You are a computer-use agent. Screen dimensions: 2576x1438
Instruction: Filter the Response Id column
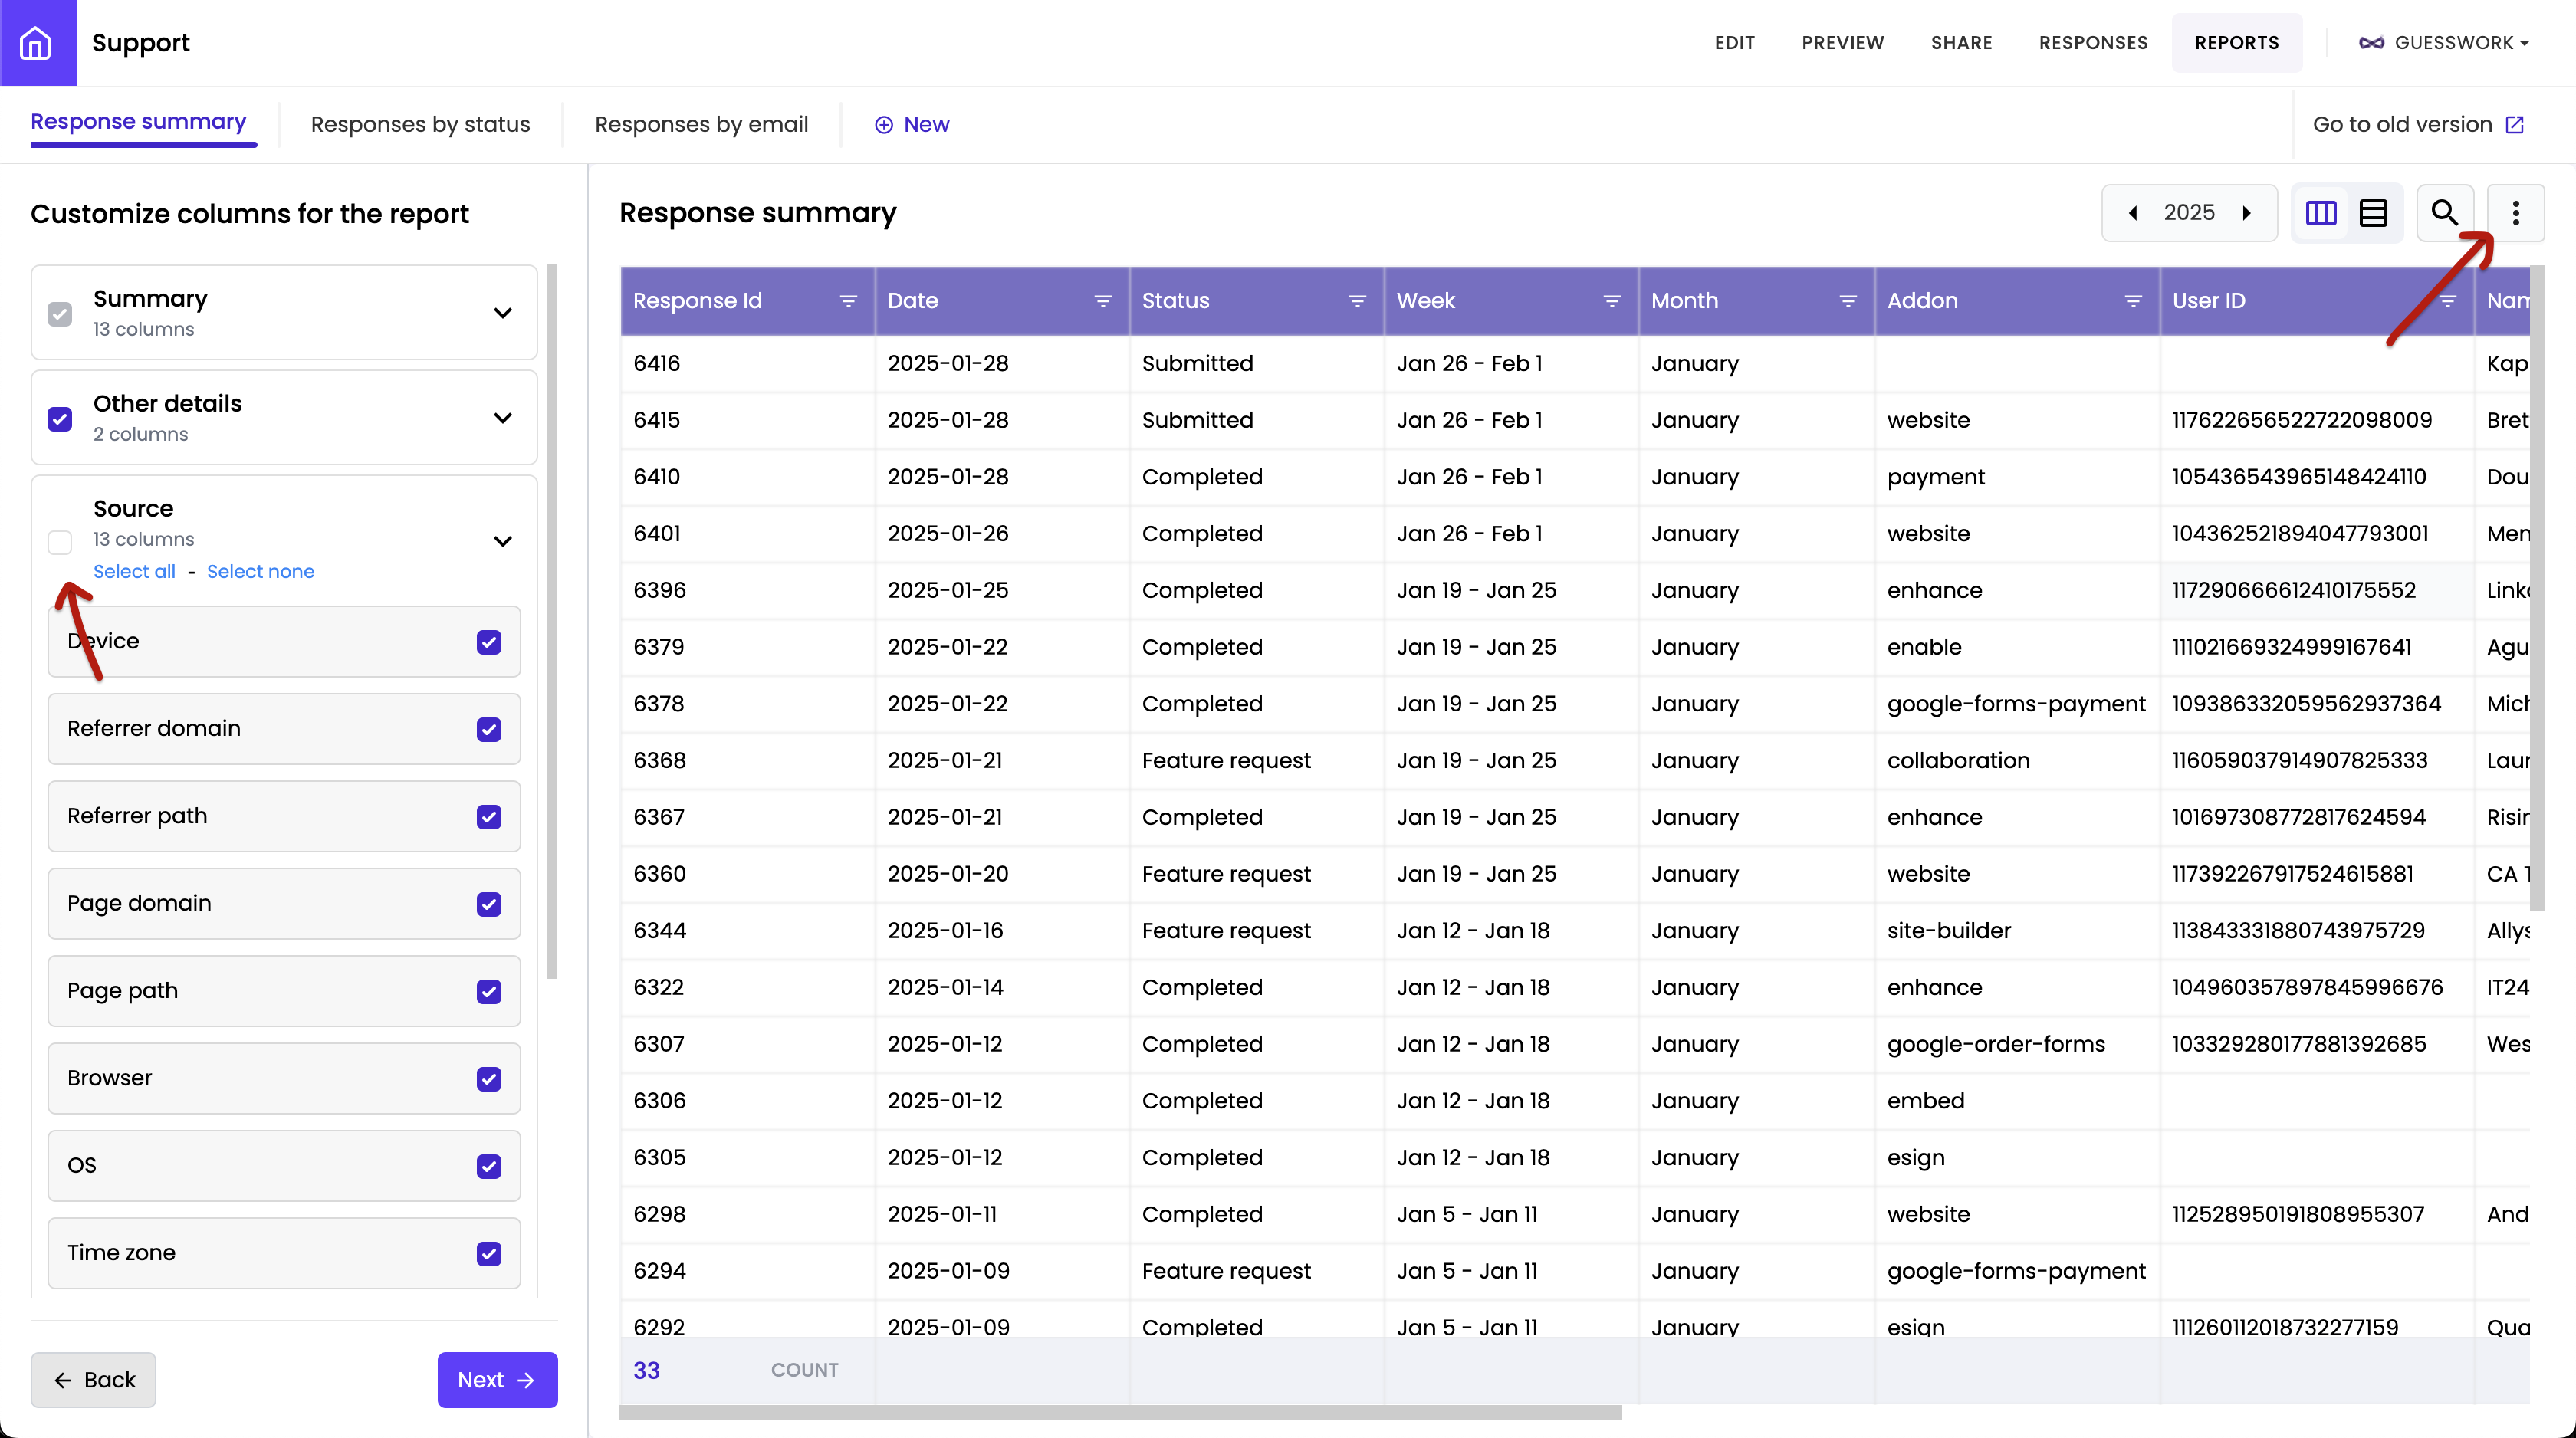[x=848, y=301]
